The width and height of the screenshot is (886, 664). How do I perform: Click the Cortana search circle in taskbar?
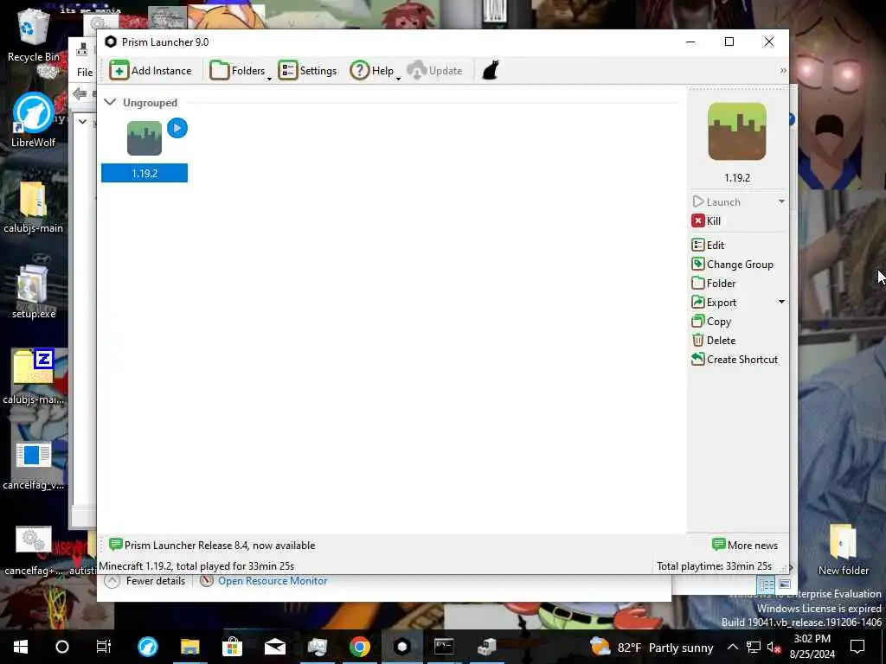click(62, 647)
